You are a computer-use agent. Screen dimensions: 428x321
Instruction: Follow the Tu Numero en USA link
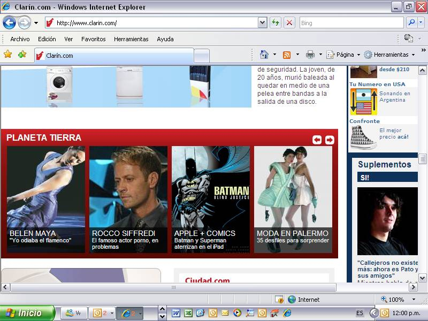(377, 85)
